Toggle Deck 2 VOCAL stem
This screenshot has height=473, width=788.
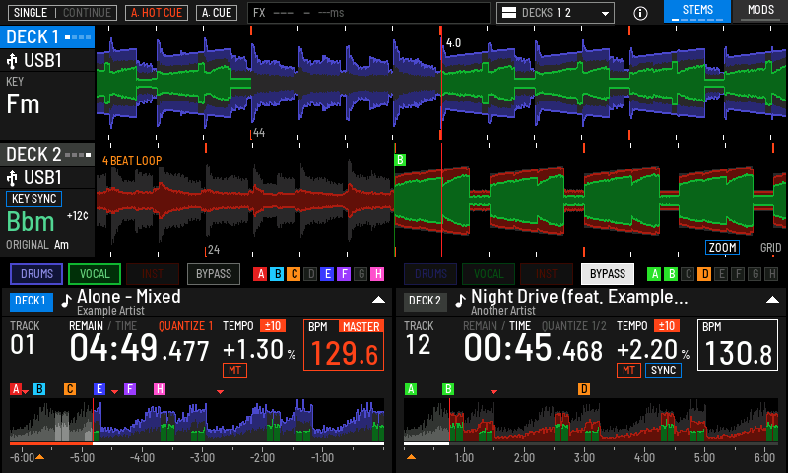(x=489, y=274)
